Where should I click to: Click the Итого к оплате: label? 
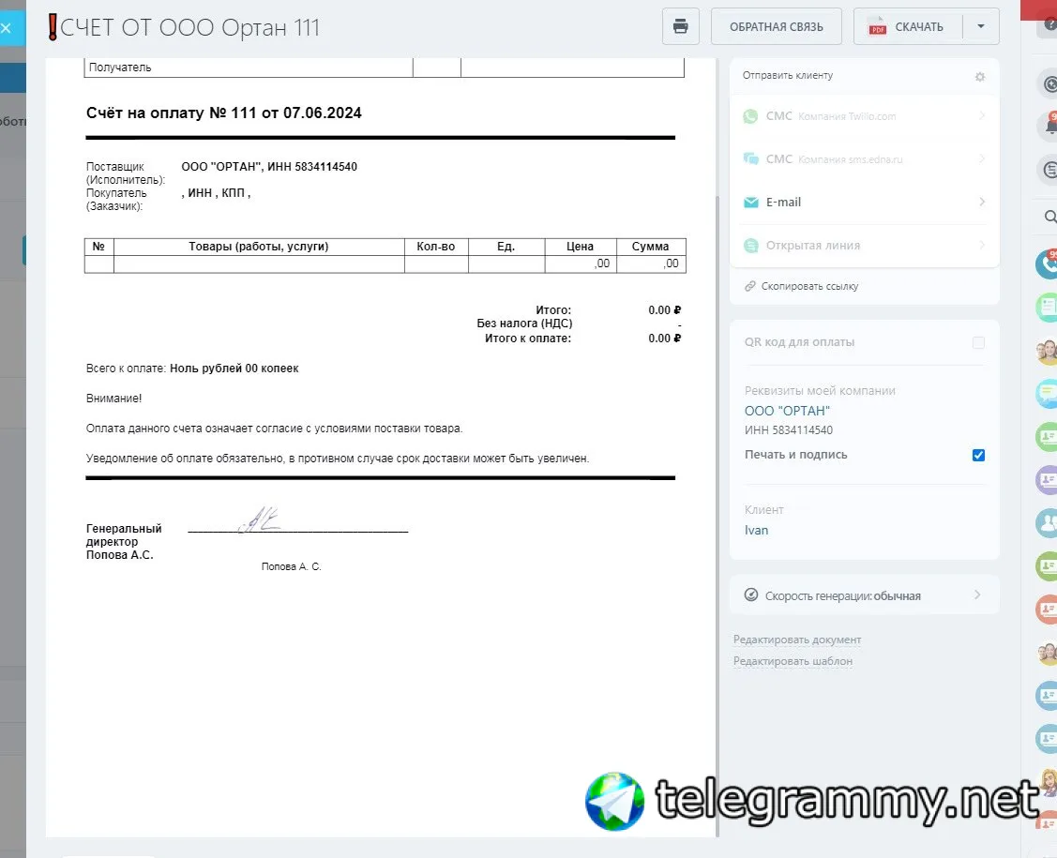click(x=528, y=339)
